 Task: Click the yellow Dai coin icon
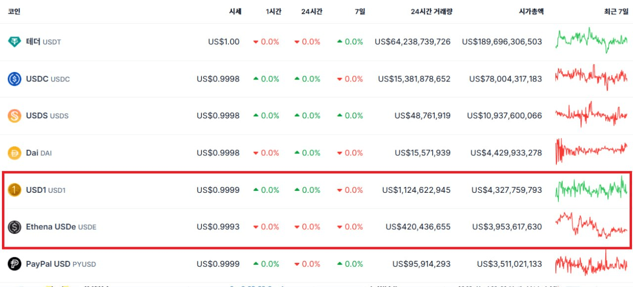click(x=14, y=153)
